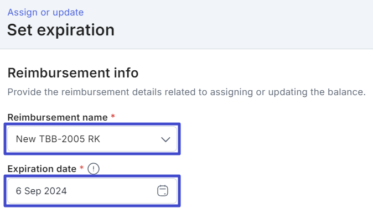Pick a date using the calendar icon
This screenshot has width=373, height=208.
pyautogui.click(x=163, y=191)
